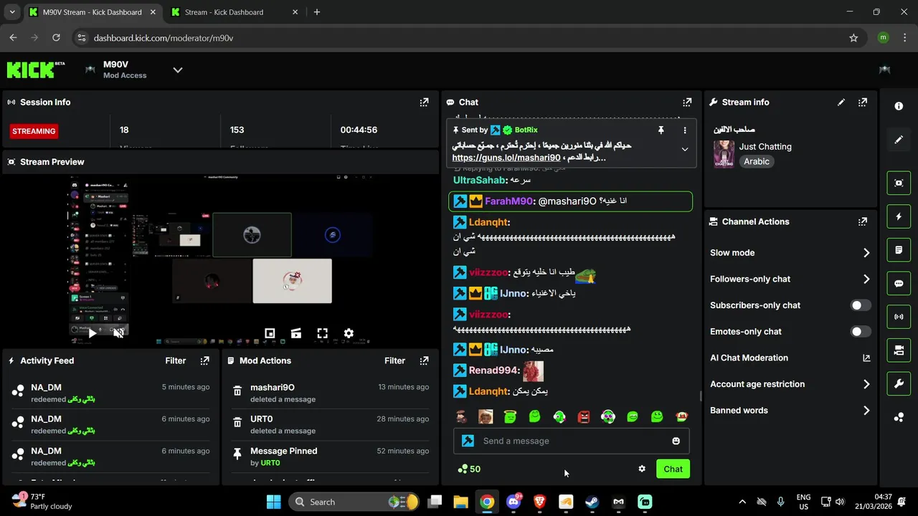Screen dimensions: 918x516
Task: Expand the pinned message chevron
Action: 684,150
